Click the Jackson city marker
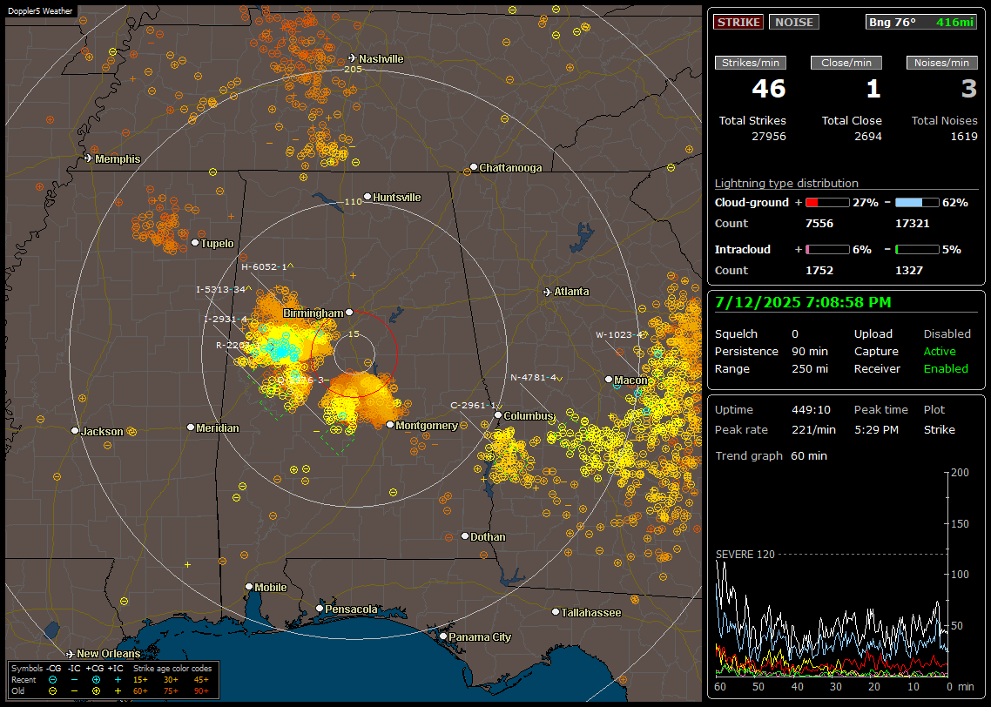 tap(75, 431)
